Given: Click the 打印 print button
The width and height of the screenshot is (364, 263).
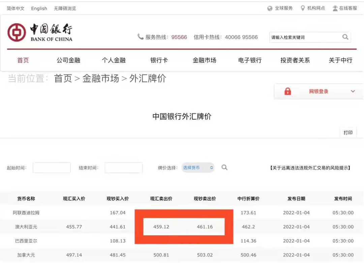Looking at the screenshot, I should point(348,132).
